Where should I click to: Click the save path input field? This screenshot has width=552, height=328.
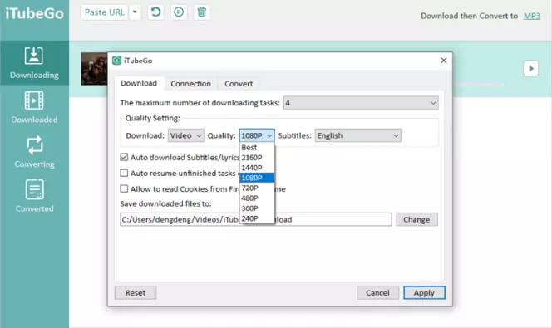(x=256, y=219)
